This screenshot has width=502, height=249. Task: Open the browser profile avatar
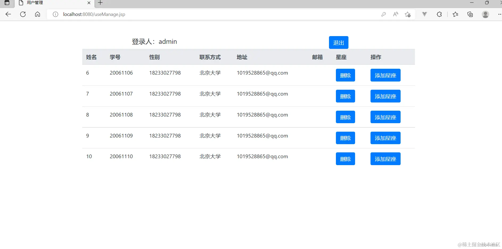coord(485,14)
